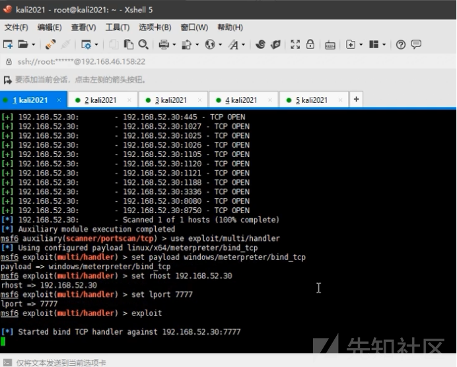Click the add-session arrow icon in hint bar
The height and width of the screenshot is (367, 457).
click(x=7, y=80)
